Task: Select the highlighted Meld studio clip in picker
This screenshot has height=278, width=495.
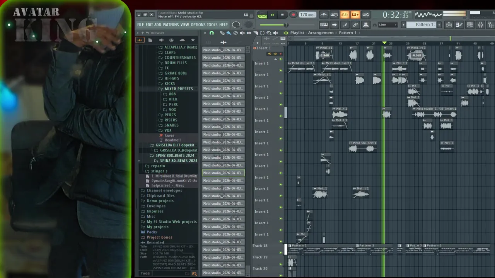Action: [223, 173]
